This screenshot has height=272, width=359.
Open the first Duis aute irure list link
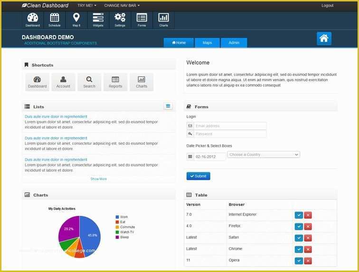(x=56, y=117)
